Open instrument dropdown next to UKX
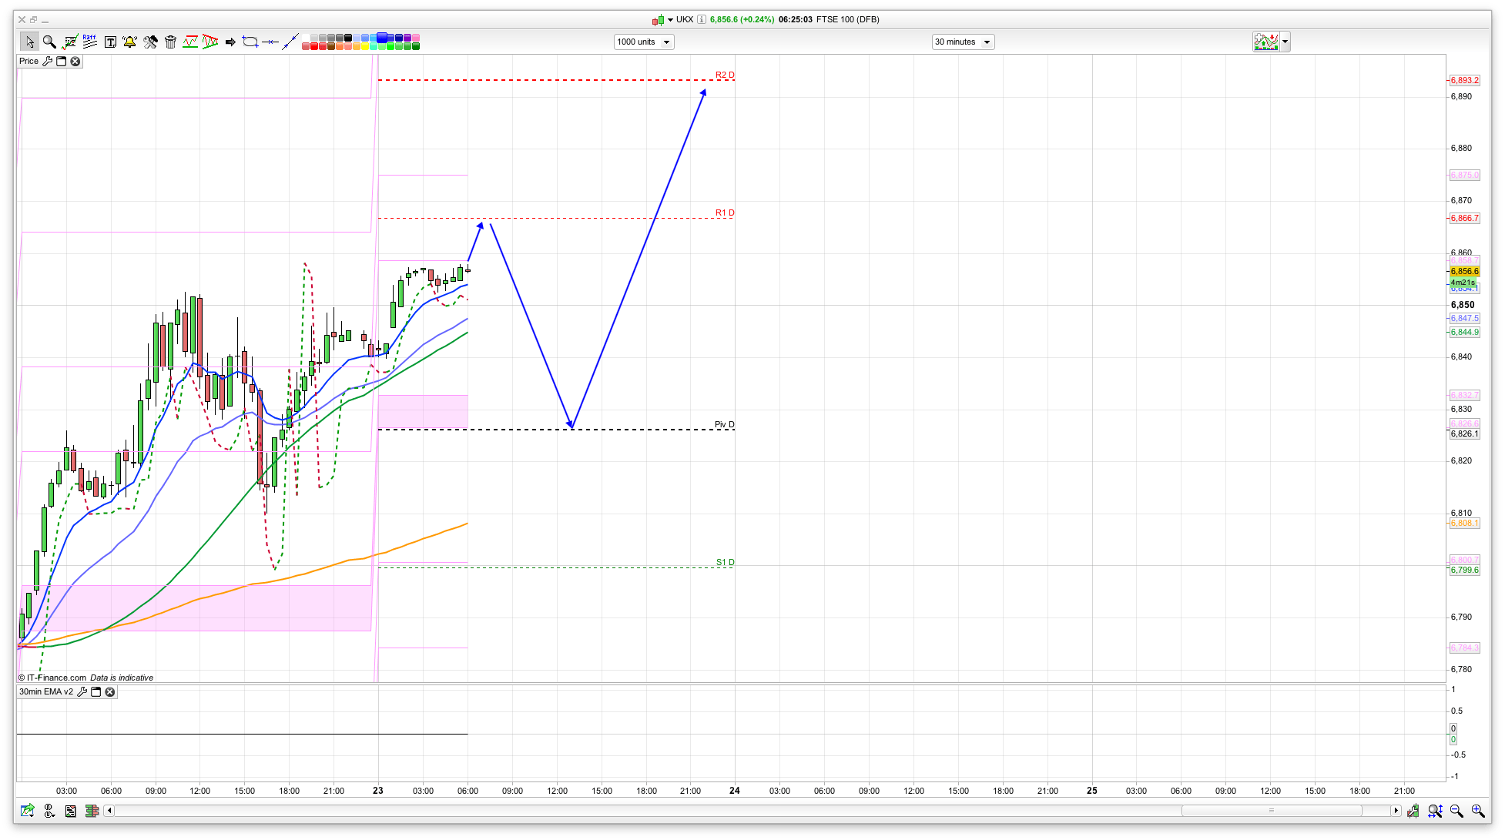This screenshot has height=840, width=1505. click(670, 20)
